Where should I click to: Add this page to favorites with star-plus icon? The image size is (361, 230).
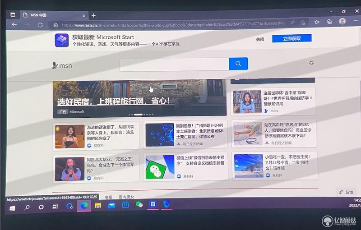[303, 22]
